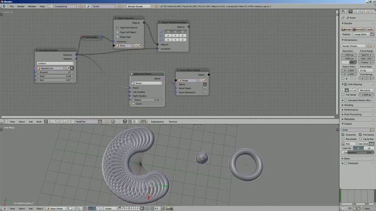Expand the Metadata panel
The width and height of the screenshot is (376, 211).
(349, 119)
